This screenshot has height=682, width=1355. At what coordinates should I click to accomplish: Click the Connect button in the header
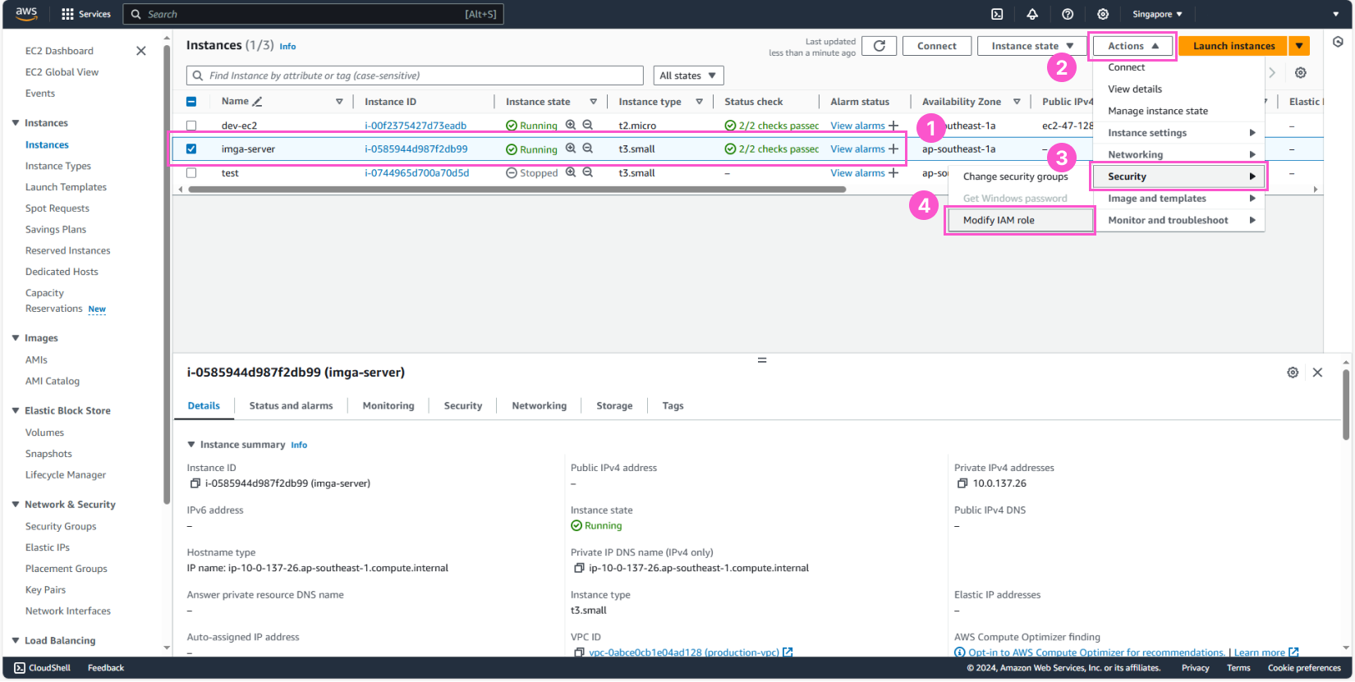(x=937, y=46)
